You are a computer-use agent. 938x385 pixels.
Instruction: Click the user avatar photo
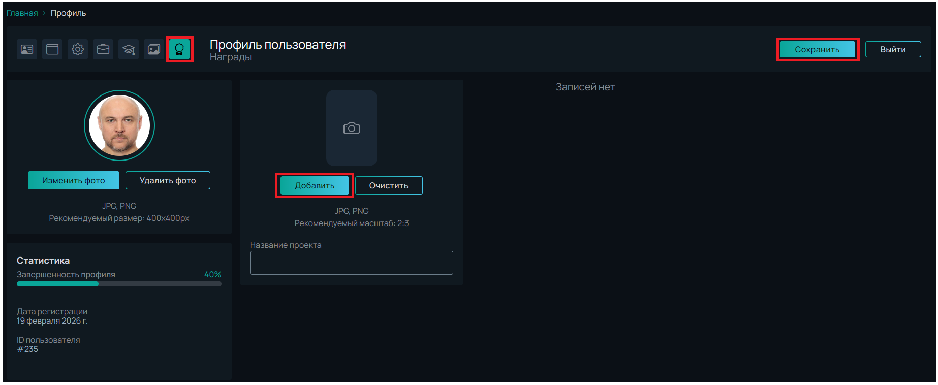(119, 125)
